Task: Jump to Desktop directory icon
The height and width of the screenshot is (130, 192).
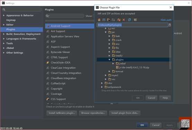Action: pos(104,20)
